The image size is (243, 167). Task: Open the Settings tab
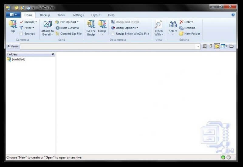click(x=78, y=15)
